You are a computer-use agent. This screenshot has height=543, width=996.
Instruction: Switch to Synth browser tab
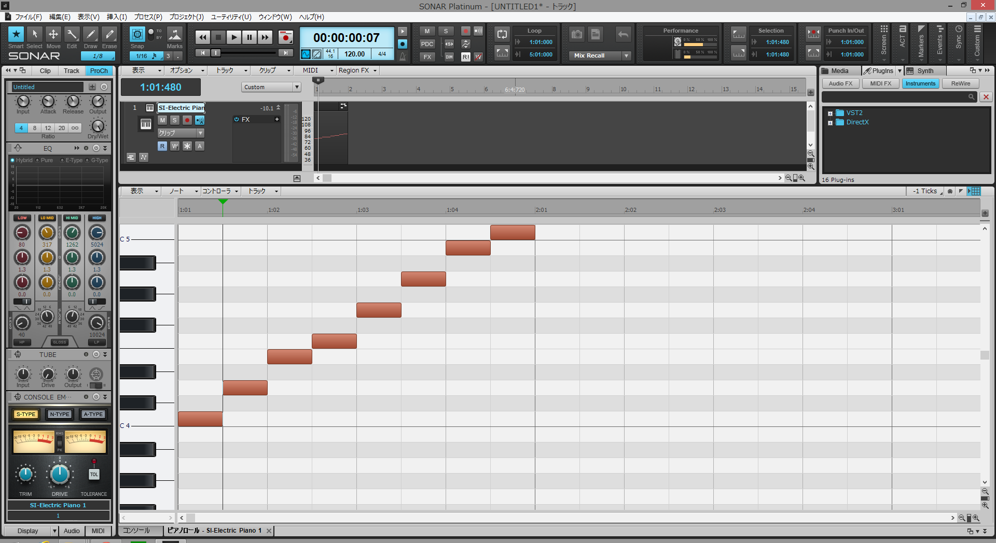(x=925, y=70)
